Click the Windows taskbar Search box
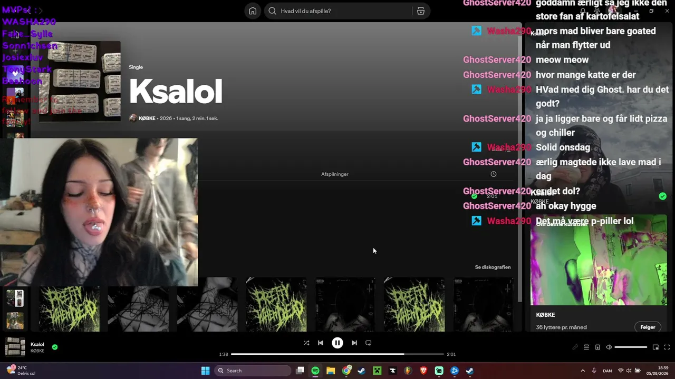 pyautogui.click(x=253, y=371)
